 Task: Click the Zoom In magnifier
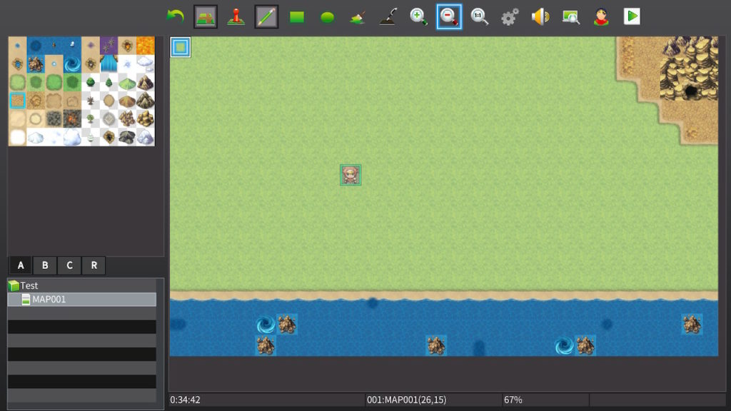click(x=418, y=16)
